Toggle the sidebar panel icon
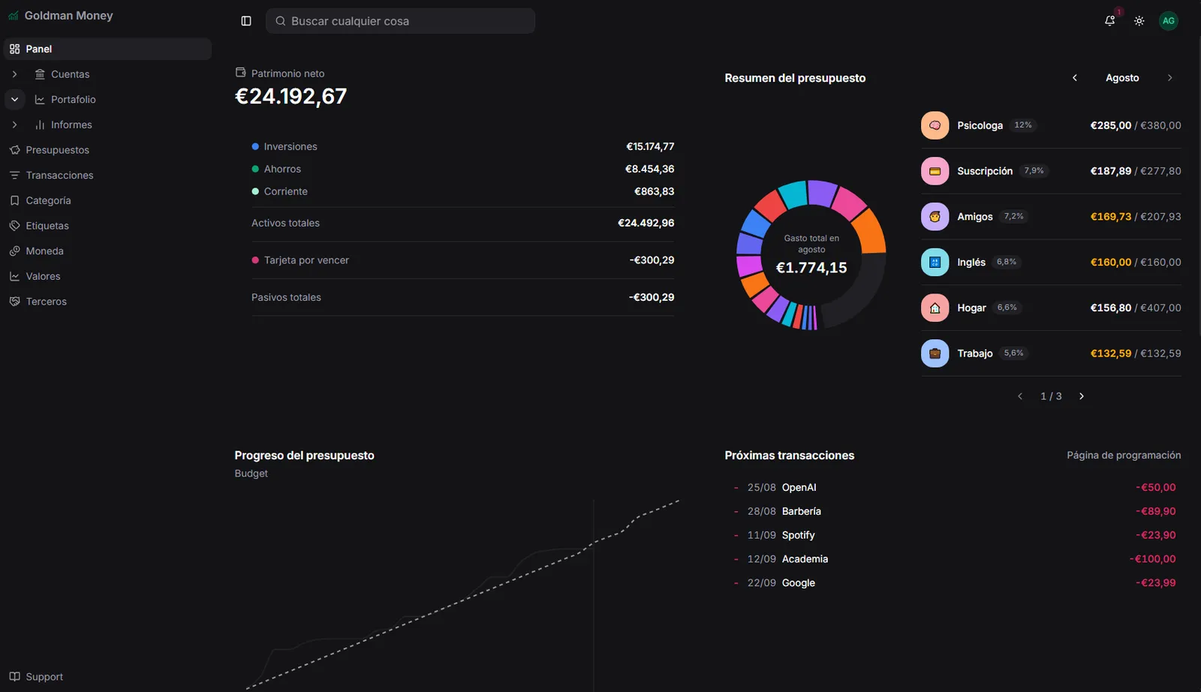The image size is (1201, 692). point(246,21)
